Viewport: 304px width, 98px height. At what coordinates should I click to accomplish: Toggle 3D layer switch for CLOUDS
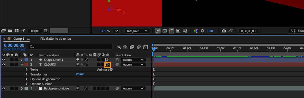point(107,65)
